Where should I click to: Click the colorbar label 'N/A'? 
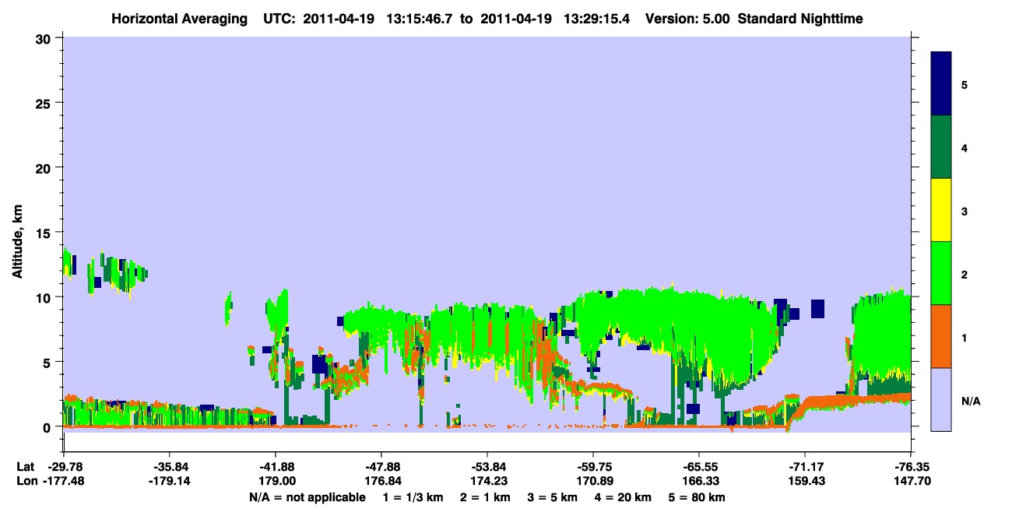970,400
